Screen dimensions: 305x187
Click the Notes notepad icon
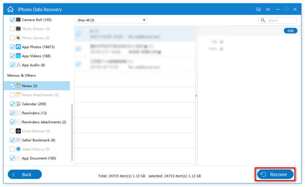coord(18,86)
